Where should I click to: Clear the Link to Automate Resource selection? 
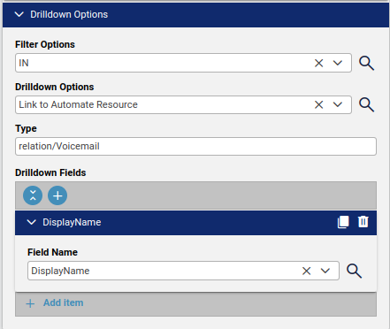318,104
